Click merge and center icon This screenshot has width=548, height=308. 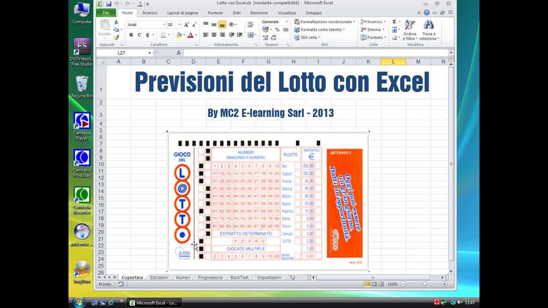tap(250, 35)
